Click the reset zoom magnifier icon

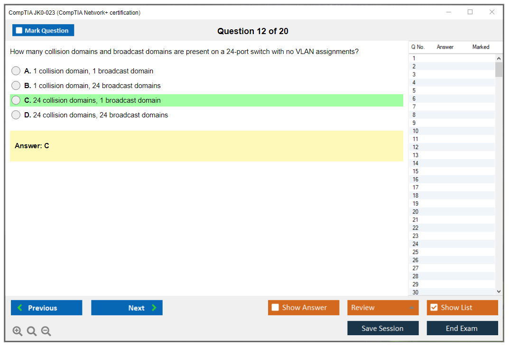tap(32, 331)
